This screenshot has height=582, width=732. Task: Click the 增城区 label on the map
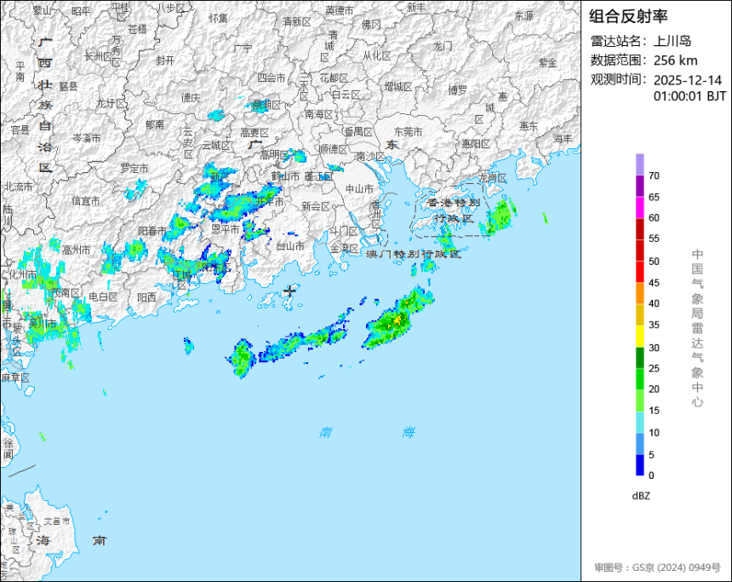[x=398, y=86]
